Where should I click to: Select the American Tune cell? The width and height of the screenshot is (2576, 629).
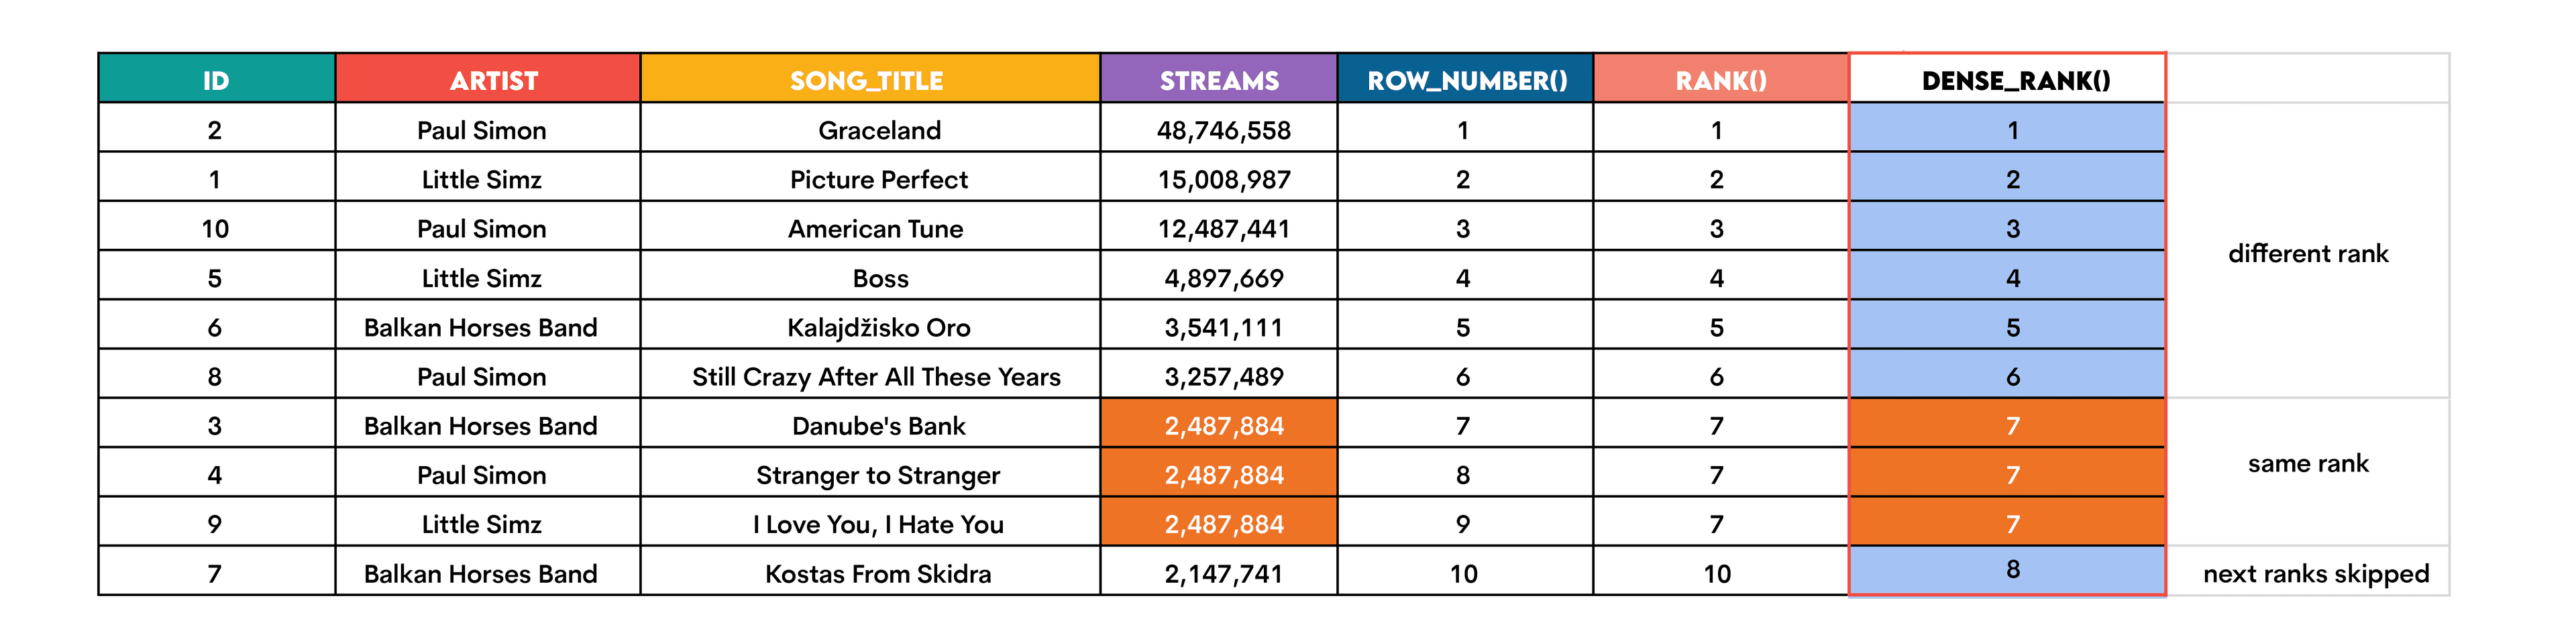[875, 229]
